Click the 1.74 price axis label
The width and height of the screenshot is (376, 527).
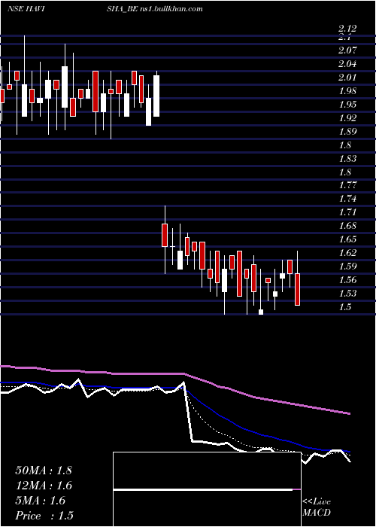click(347, 199)
